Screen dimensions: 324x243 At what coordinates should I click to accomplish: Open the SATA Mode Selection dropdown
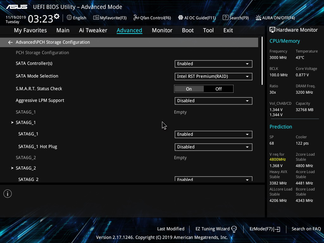[214, 77]
